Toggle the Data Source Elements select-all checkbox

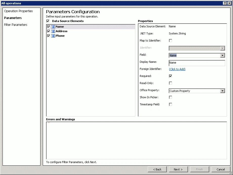[48, 21]
